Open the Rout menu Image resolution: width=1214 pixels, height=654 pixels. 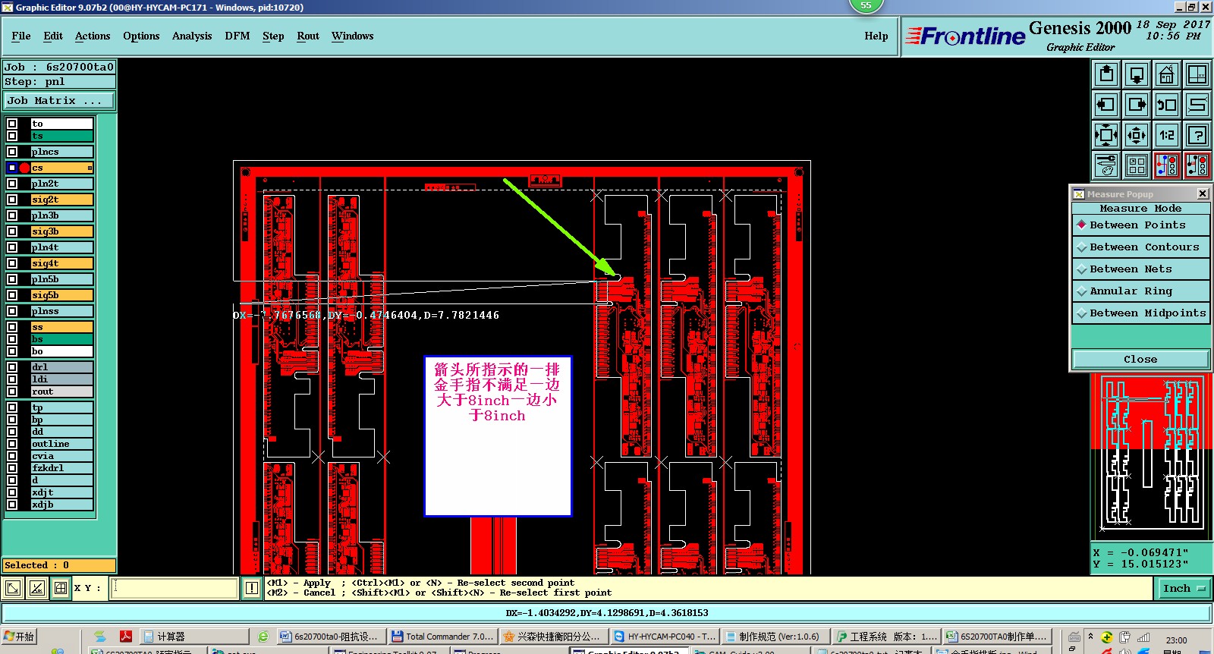(308, 36)
